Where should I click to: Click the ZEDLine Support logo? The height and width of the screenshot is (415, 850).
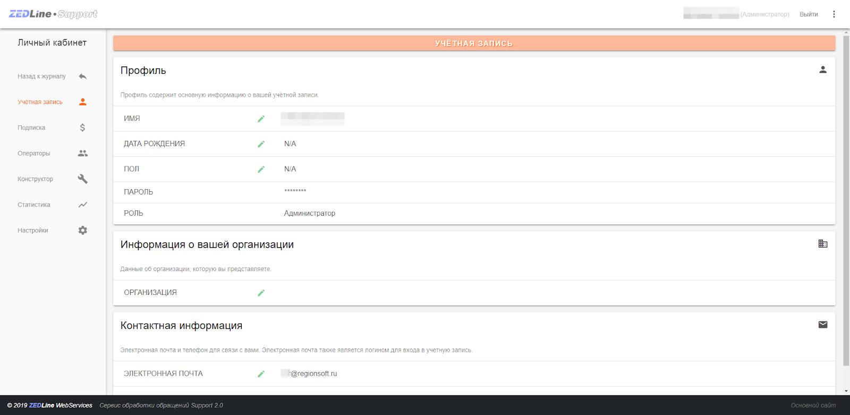pyautogui.click(x=53, y=14)
